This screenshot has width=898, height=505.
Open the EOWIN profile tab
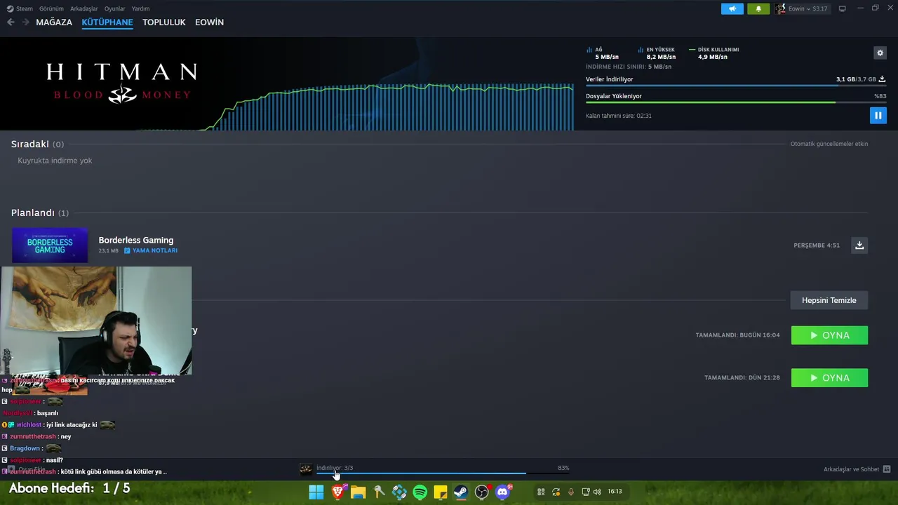(209, 22)
